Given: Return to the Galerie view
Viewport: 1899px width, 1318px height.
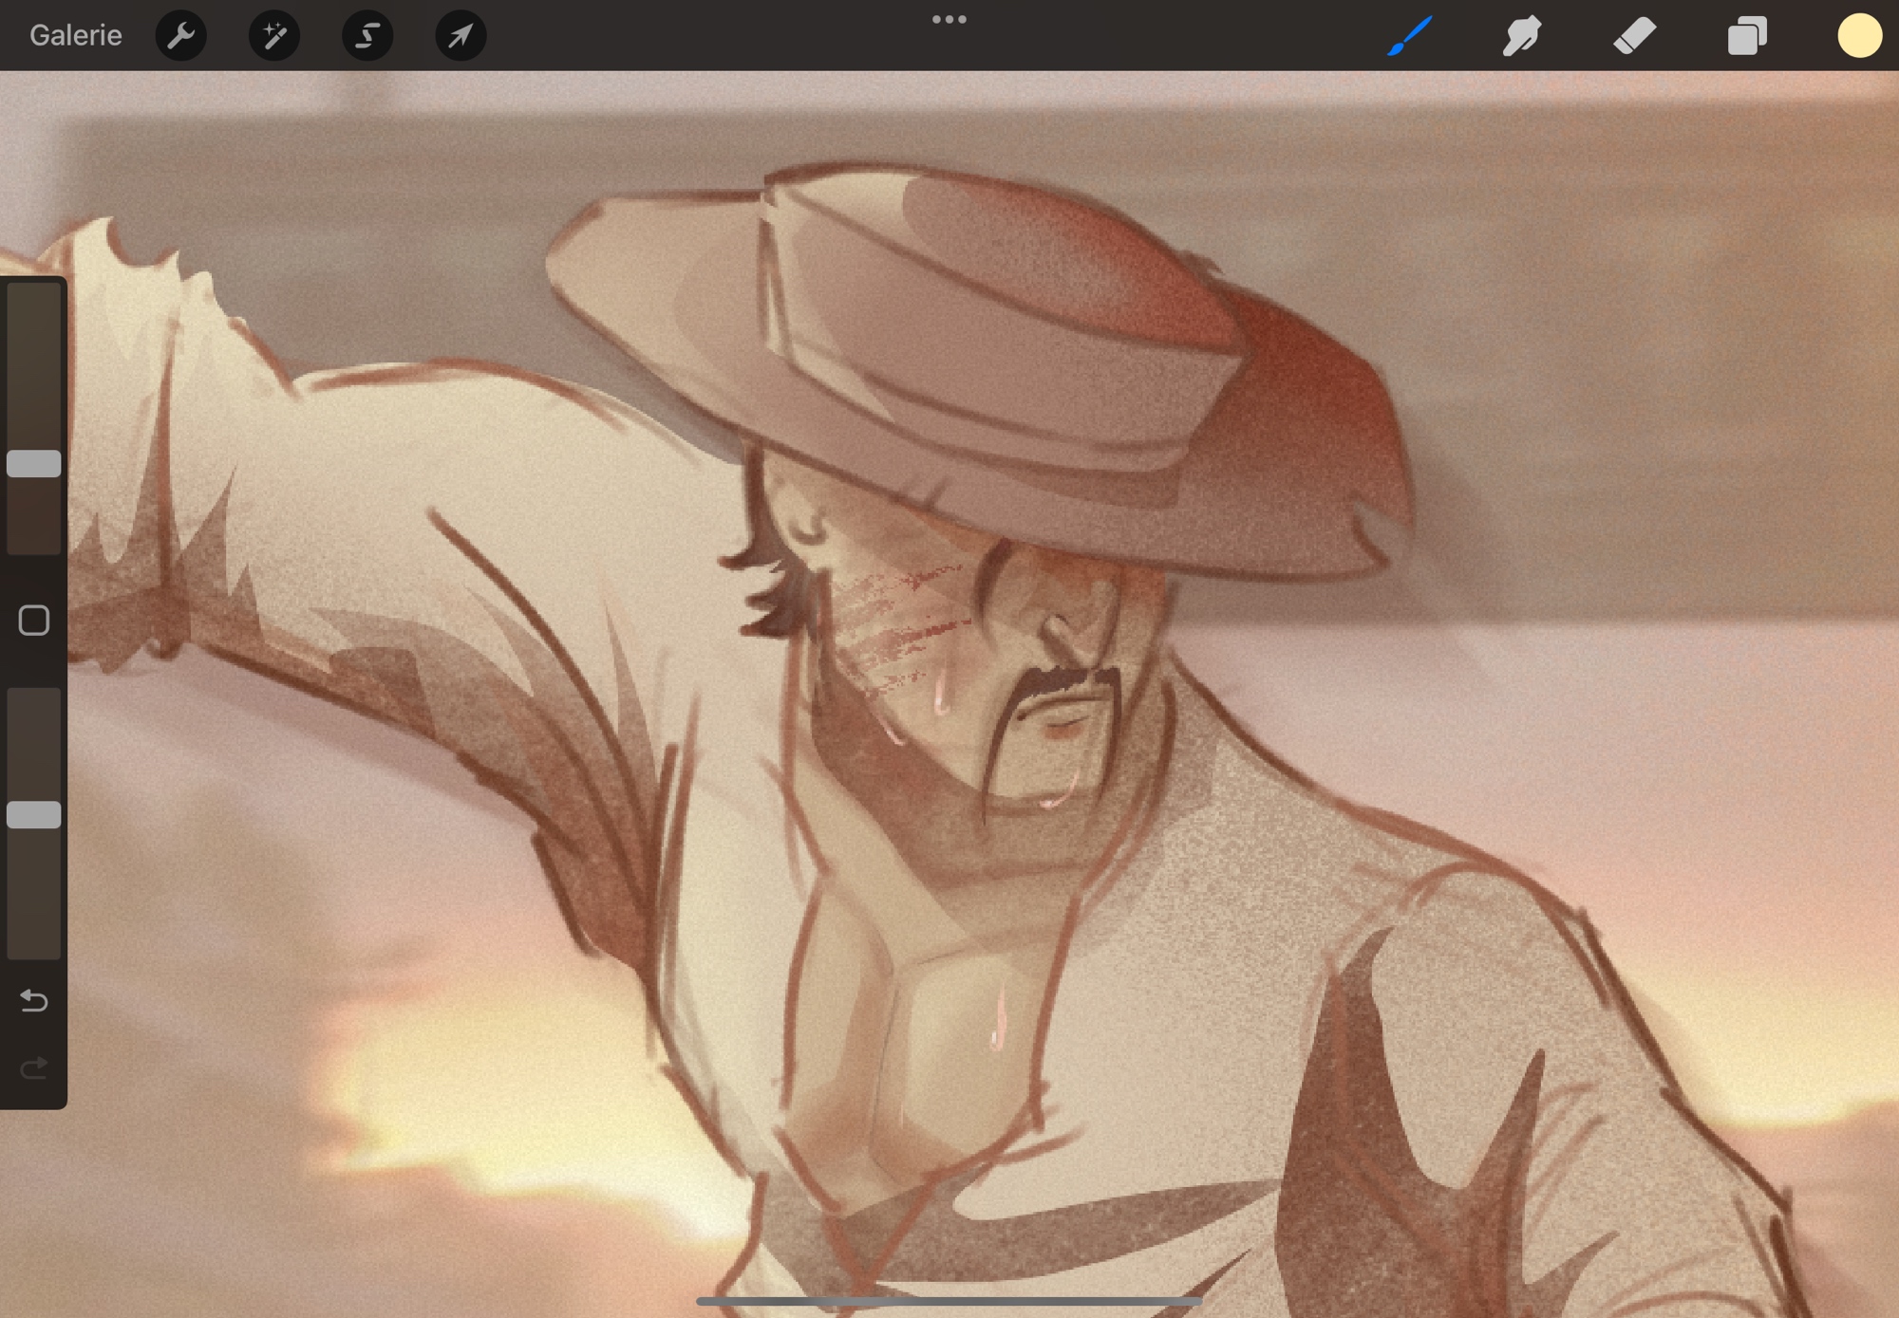Looking at the screenshot, I should [x=75, y=35].
